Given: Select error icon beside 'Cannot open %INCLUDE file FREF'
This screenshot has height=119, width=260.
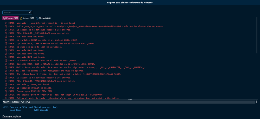Looking at the screenshot, I should pos(6,91).
